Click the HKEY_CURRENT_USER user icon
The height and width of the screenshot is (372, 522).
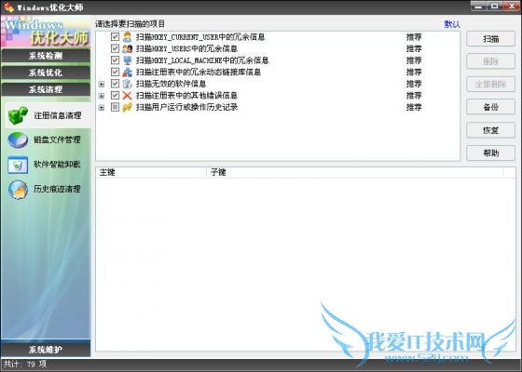click(x=127, y=37)
